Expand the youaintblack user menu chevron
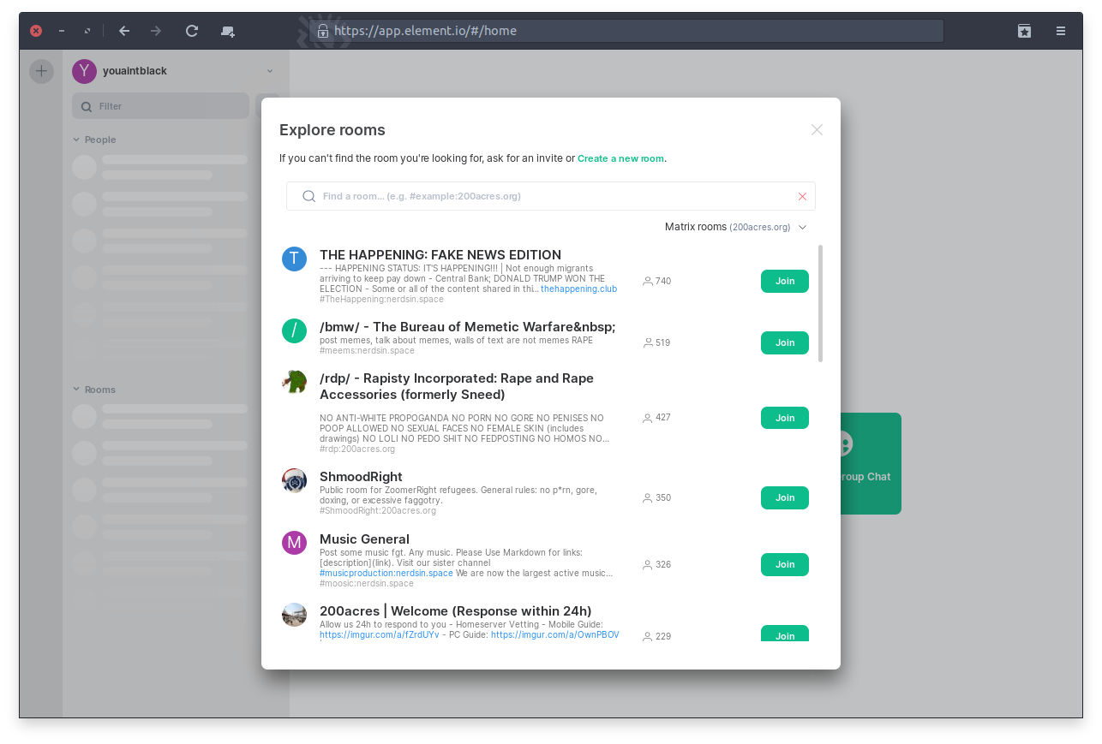Screen dimensions: 1102x744 point(270,71)
